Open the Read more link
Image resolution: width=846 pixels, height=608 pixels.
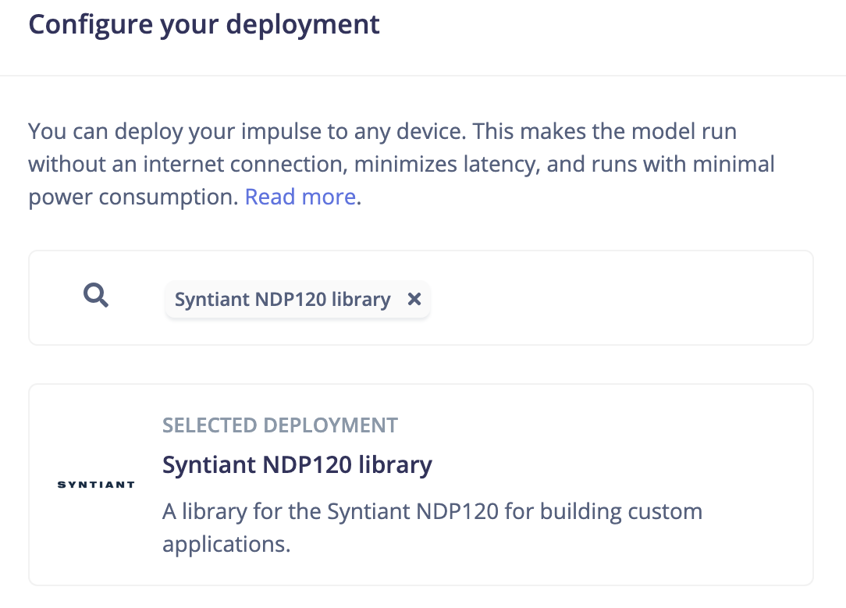point(300,197)
